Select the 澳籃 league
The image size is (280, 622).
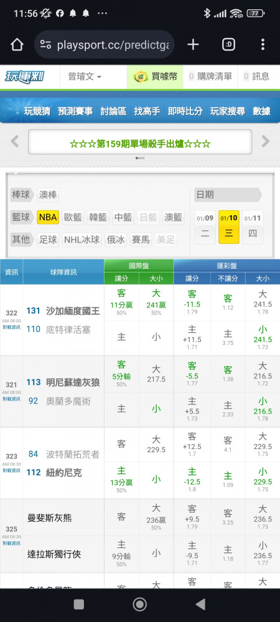[174, 217]
